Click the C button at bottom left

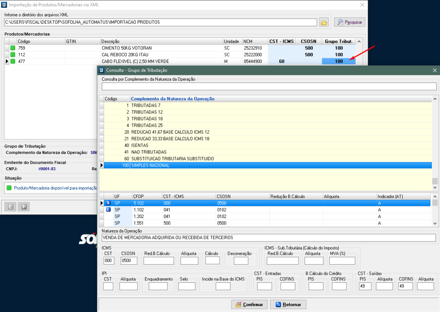click(11, 207)
